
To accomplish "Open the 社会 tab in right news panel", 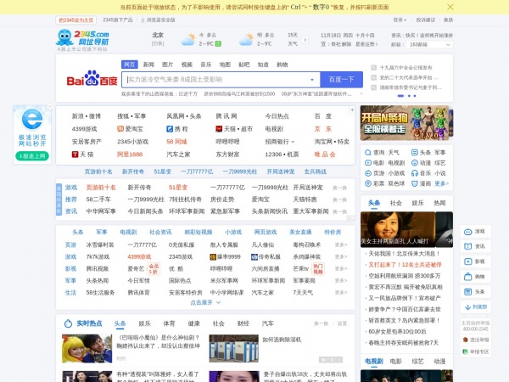I will tap(395, 203).
